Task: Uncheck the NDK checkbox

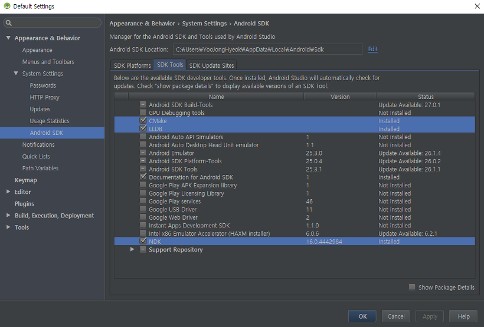Action: point(143,241)
